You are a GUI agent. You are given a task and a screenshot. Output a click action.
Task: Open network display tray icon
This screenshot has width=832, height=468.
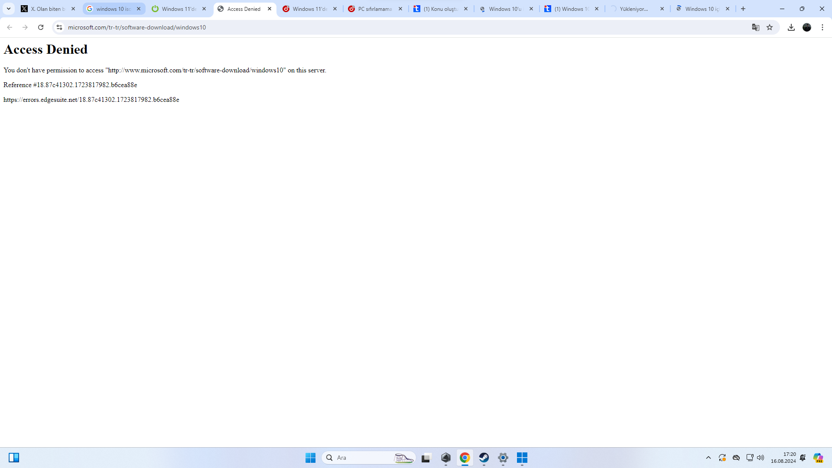pyautogui.click(x=750, y=458)
